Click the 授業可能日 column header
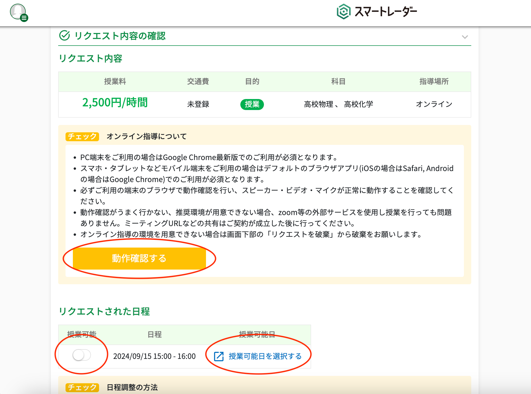Screen dimensions: 531x394 [x=257, y=335]
